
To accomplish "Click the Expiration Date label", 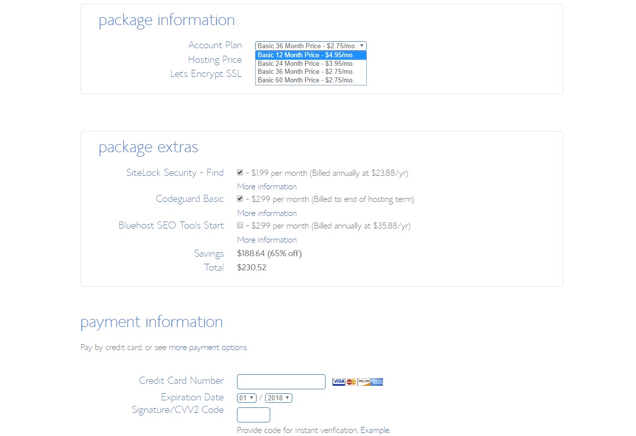I will [192, 397].
